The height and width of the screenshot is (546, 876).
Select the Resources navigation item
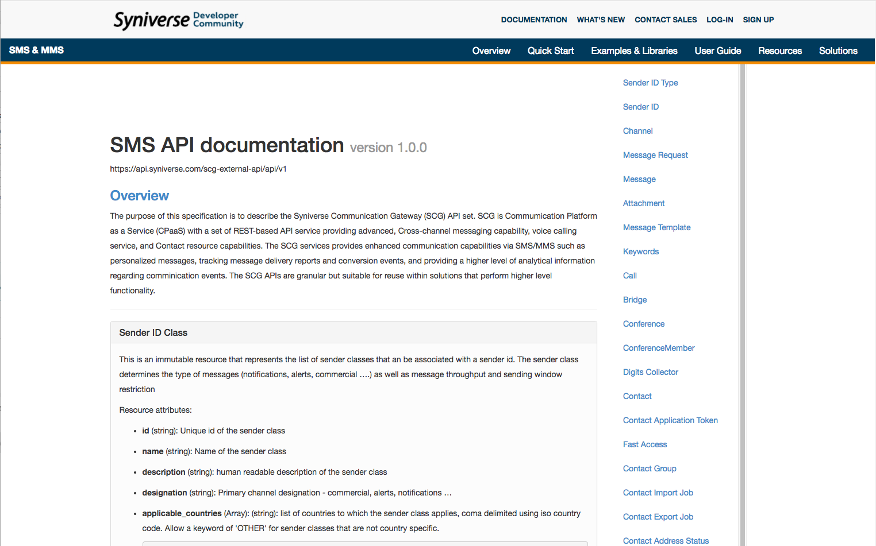(x=779, y=51)
